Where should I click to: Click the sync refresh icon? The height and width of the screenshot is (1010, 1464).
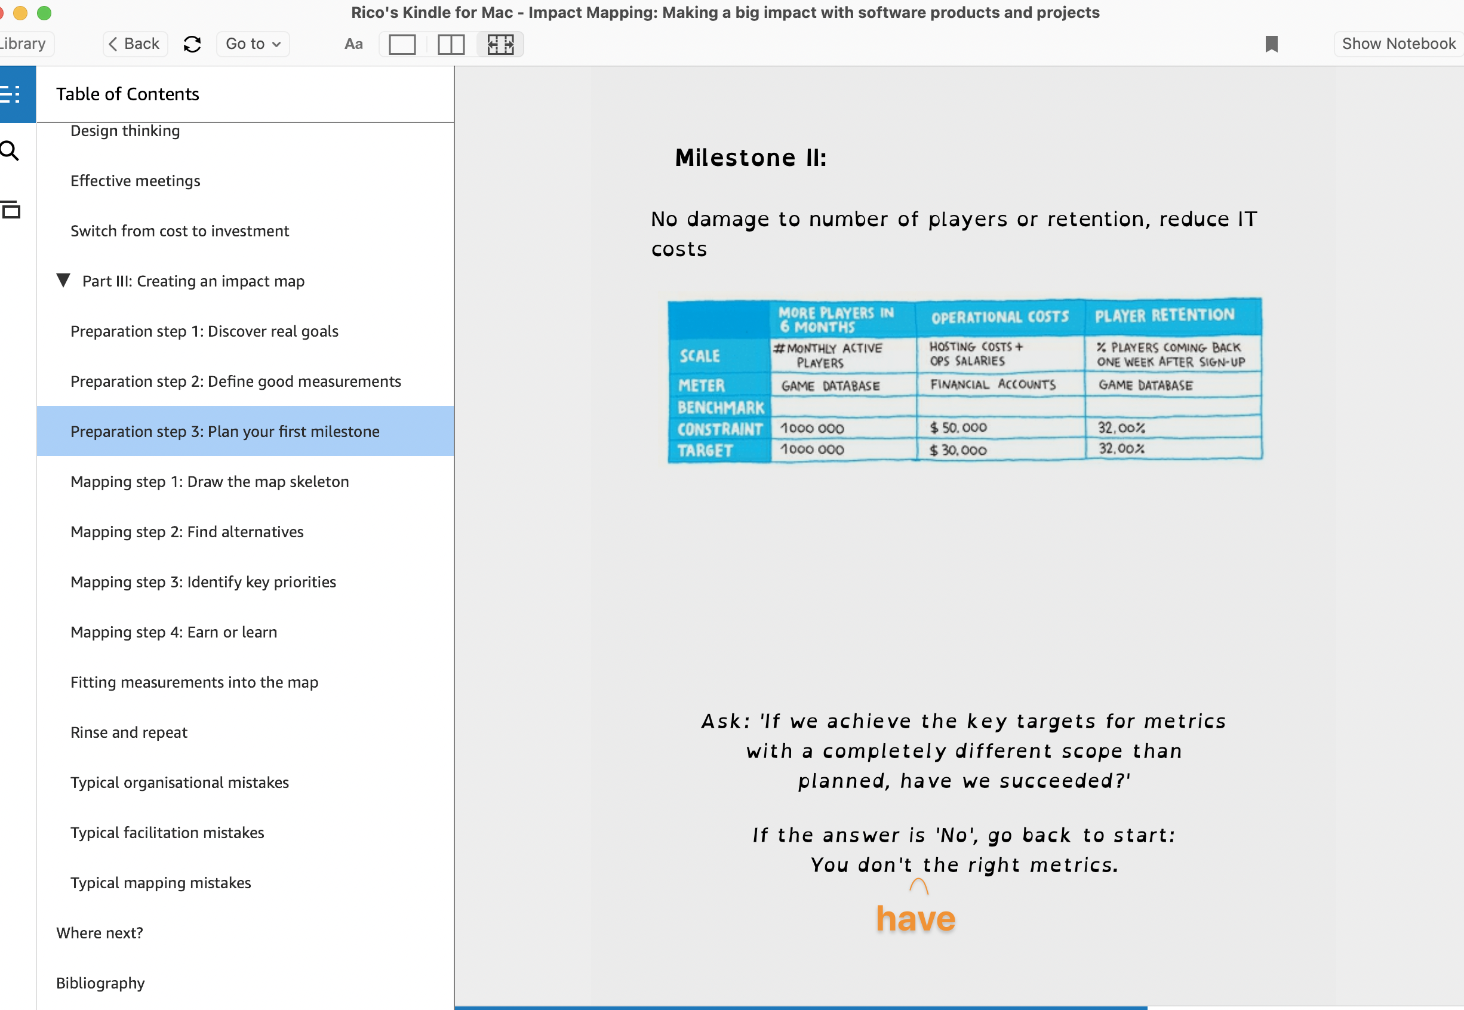pos(192,44)
